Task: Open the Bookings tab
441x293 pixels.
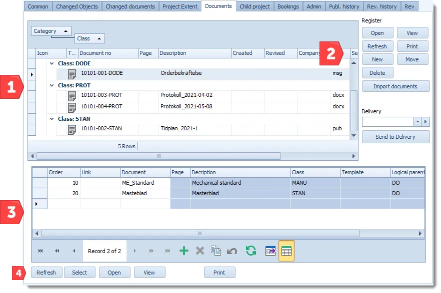Action: point(288,6)
